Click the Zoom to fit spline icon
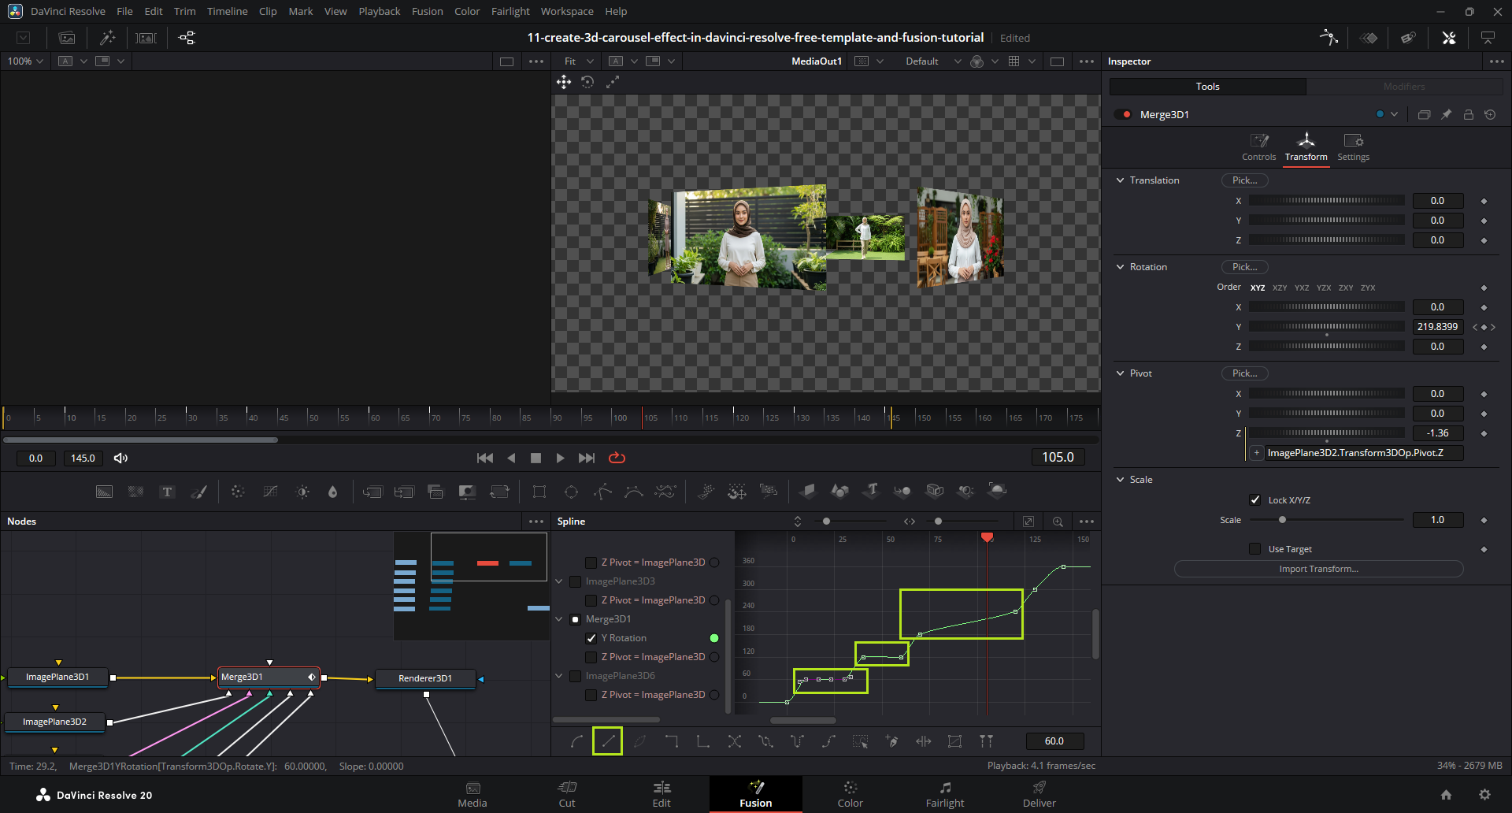1512x813 pixels. pyautogui.click(x=1028, y=522)
